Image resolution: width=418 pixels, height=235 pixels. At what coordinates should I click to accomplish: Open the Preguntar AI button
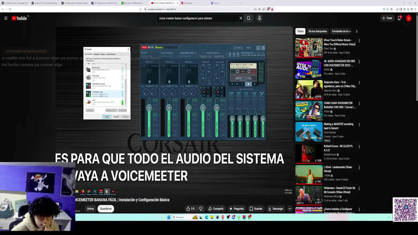(x=237, y=209)
